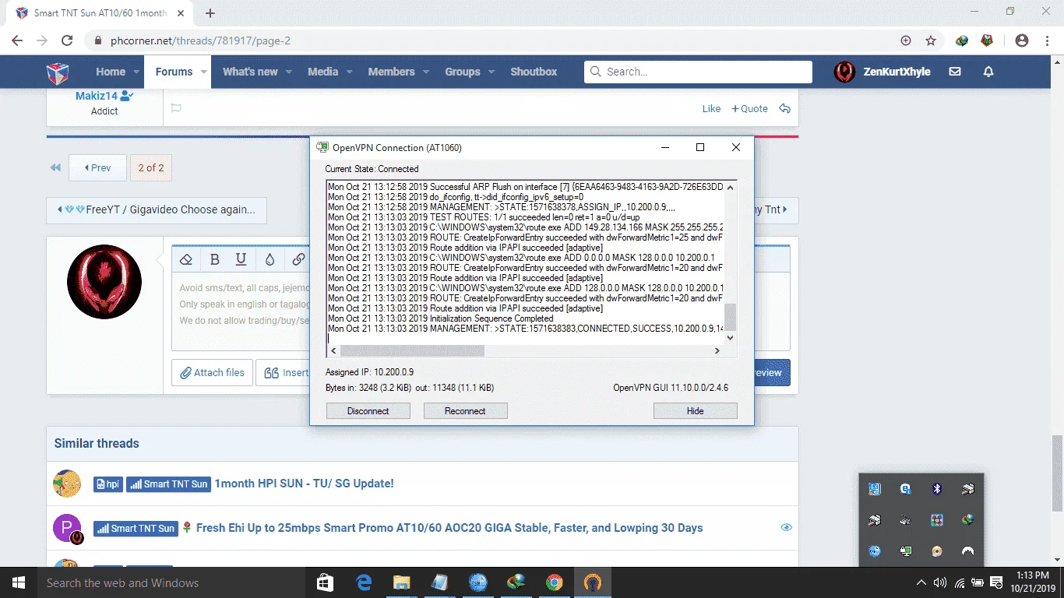Viewport: 1064px width, 598px height.
Task: Click the ZenKurtXhyle avatar in navbar
Action: pos(844,72)
